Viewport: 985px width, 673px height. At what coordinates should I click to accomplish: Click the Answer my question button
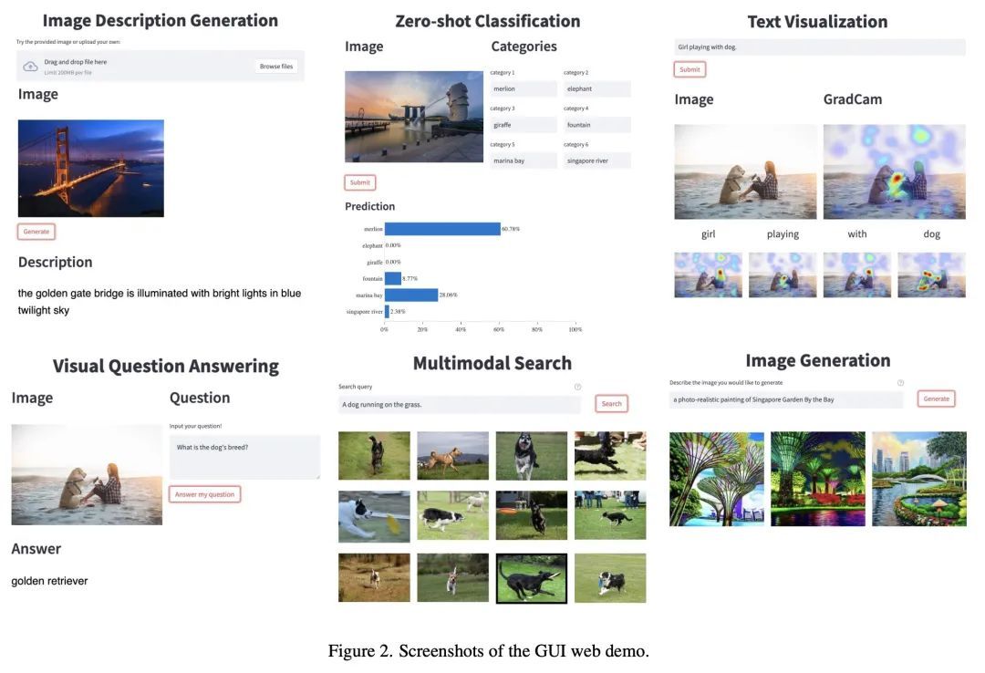(x=204, y=494)
